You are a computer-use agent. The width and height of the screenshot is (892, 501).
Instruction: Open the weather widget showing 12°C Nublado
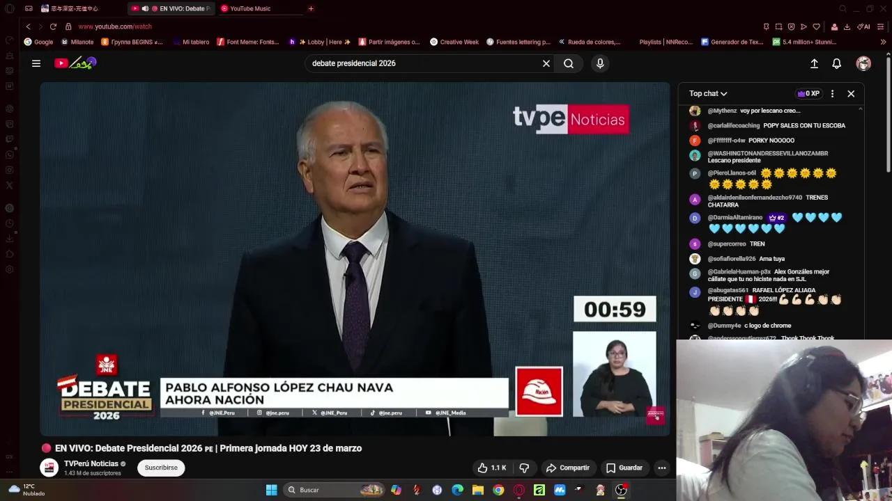(x=26, y=490)
